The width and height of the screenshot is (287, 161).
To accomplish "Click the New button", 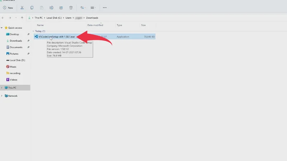I will pos(8,8).
